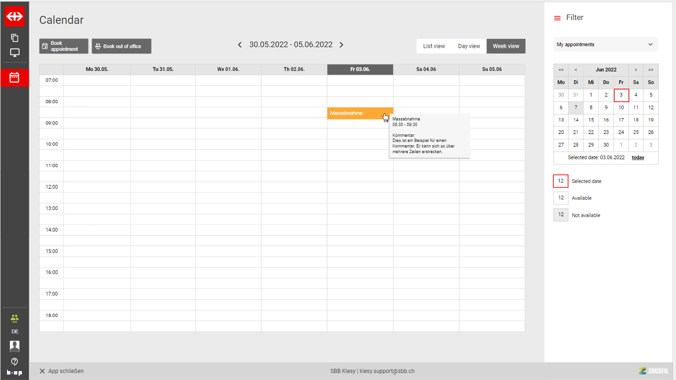The image size is (676, 380).
Task: Go to next week using right chevron
Action: click(x=341, y=45)
